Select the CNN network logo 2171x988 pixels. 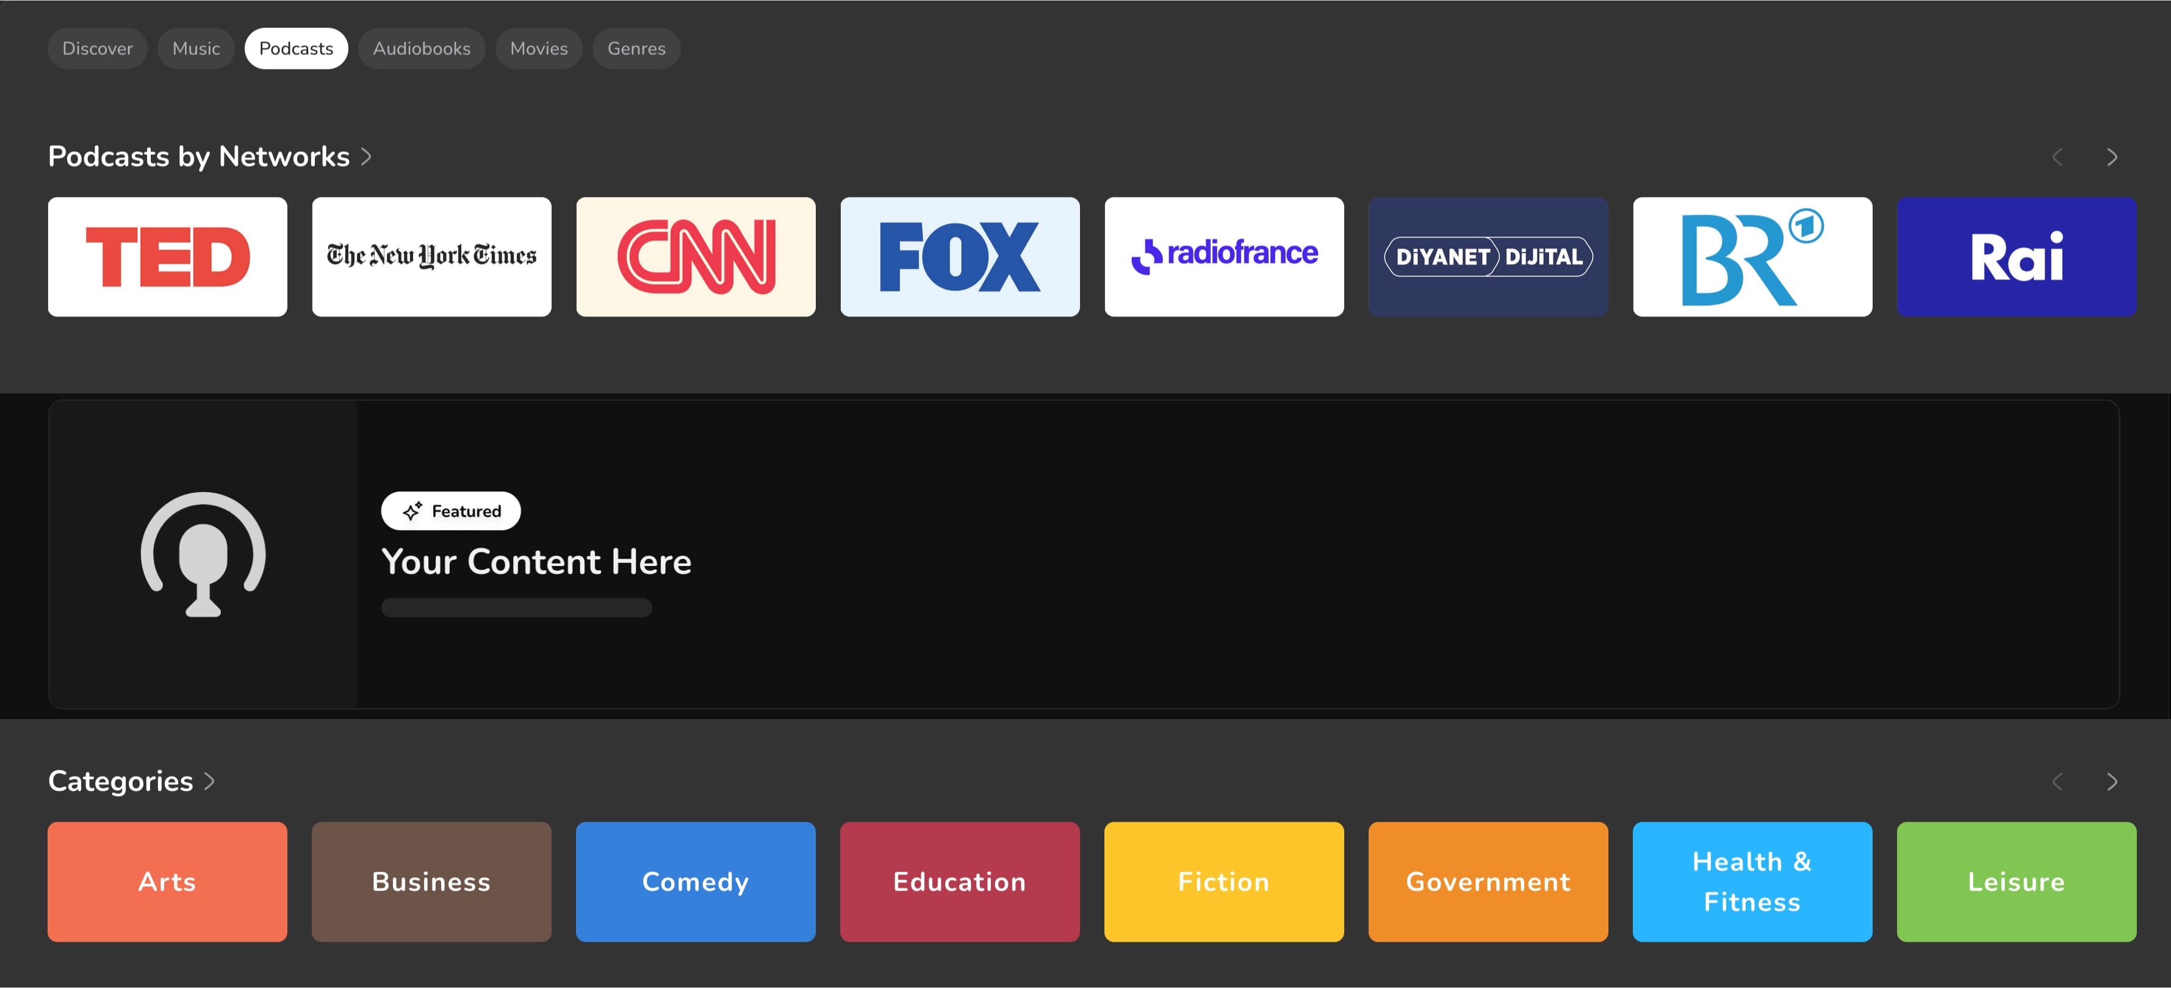[x=695, y=257]
